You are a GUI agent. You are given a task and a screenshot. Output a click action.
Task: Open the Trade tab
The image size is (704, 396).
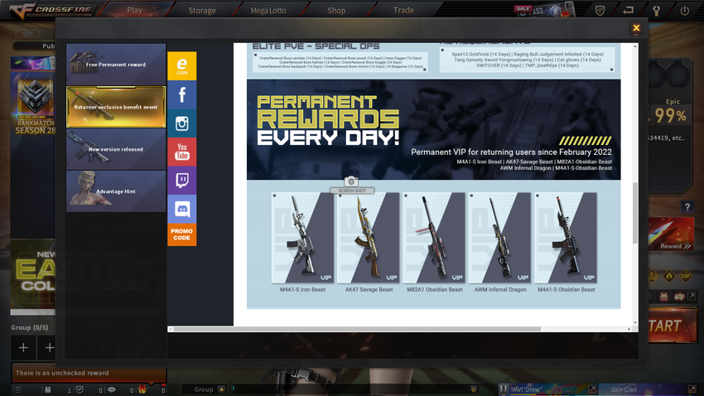coord(403,10)
